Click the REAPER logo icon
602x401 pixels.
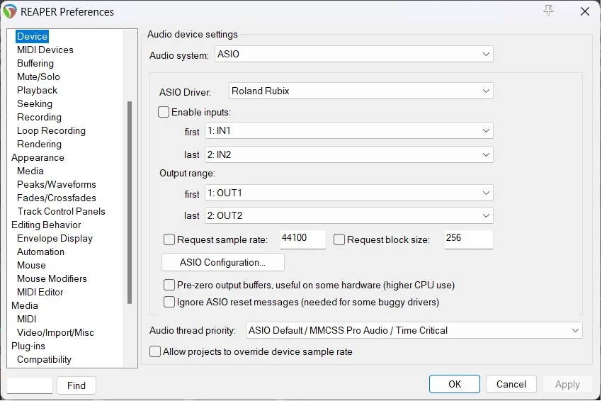point(11,11)
